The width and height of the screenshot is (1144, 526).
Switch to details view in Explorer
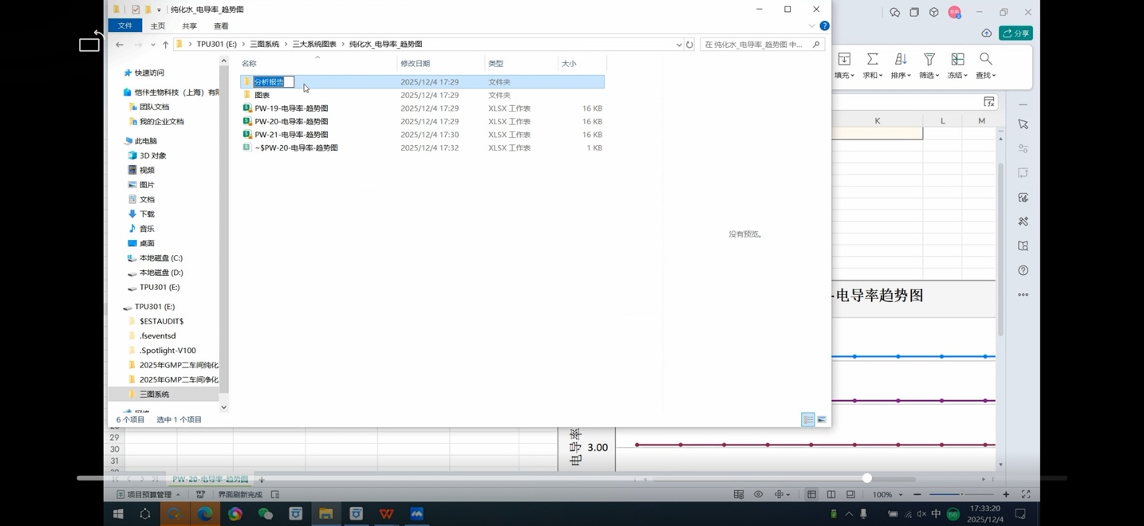point(808,420)
